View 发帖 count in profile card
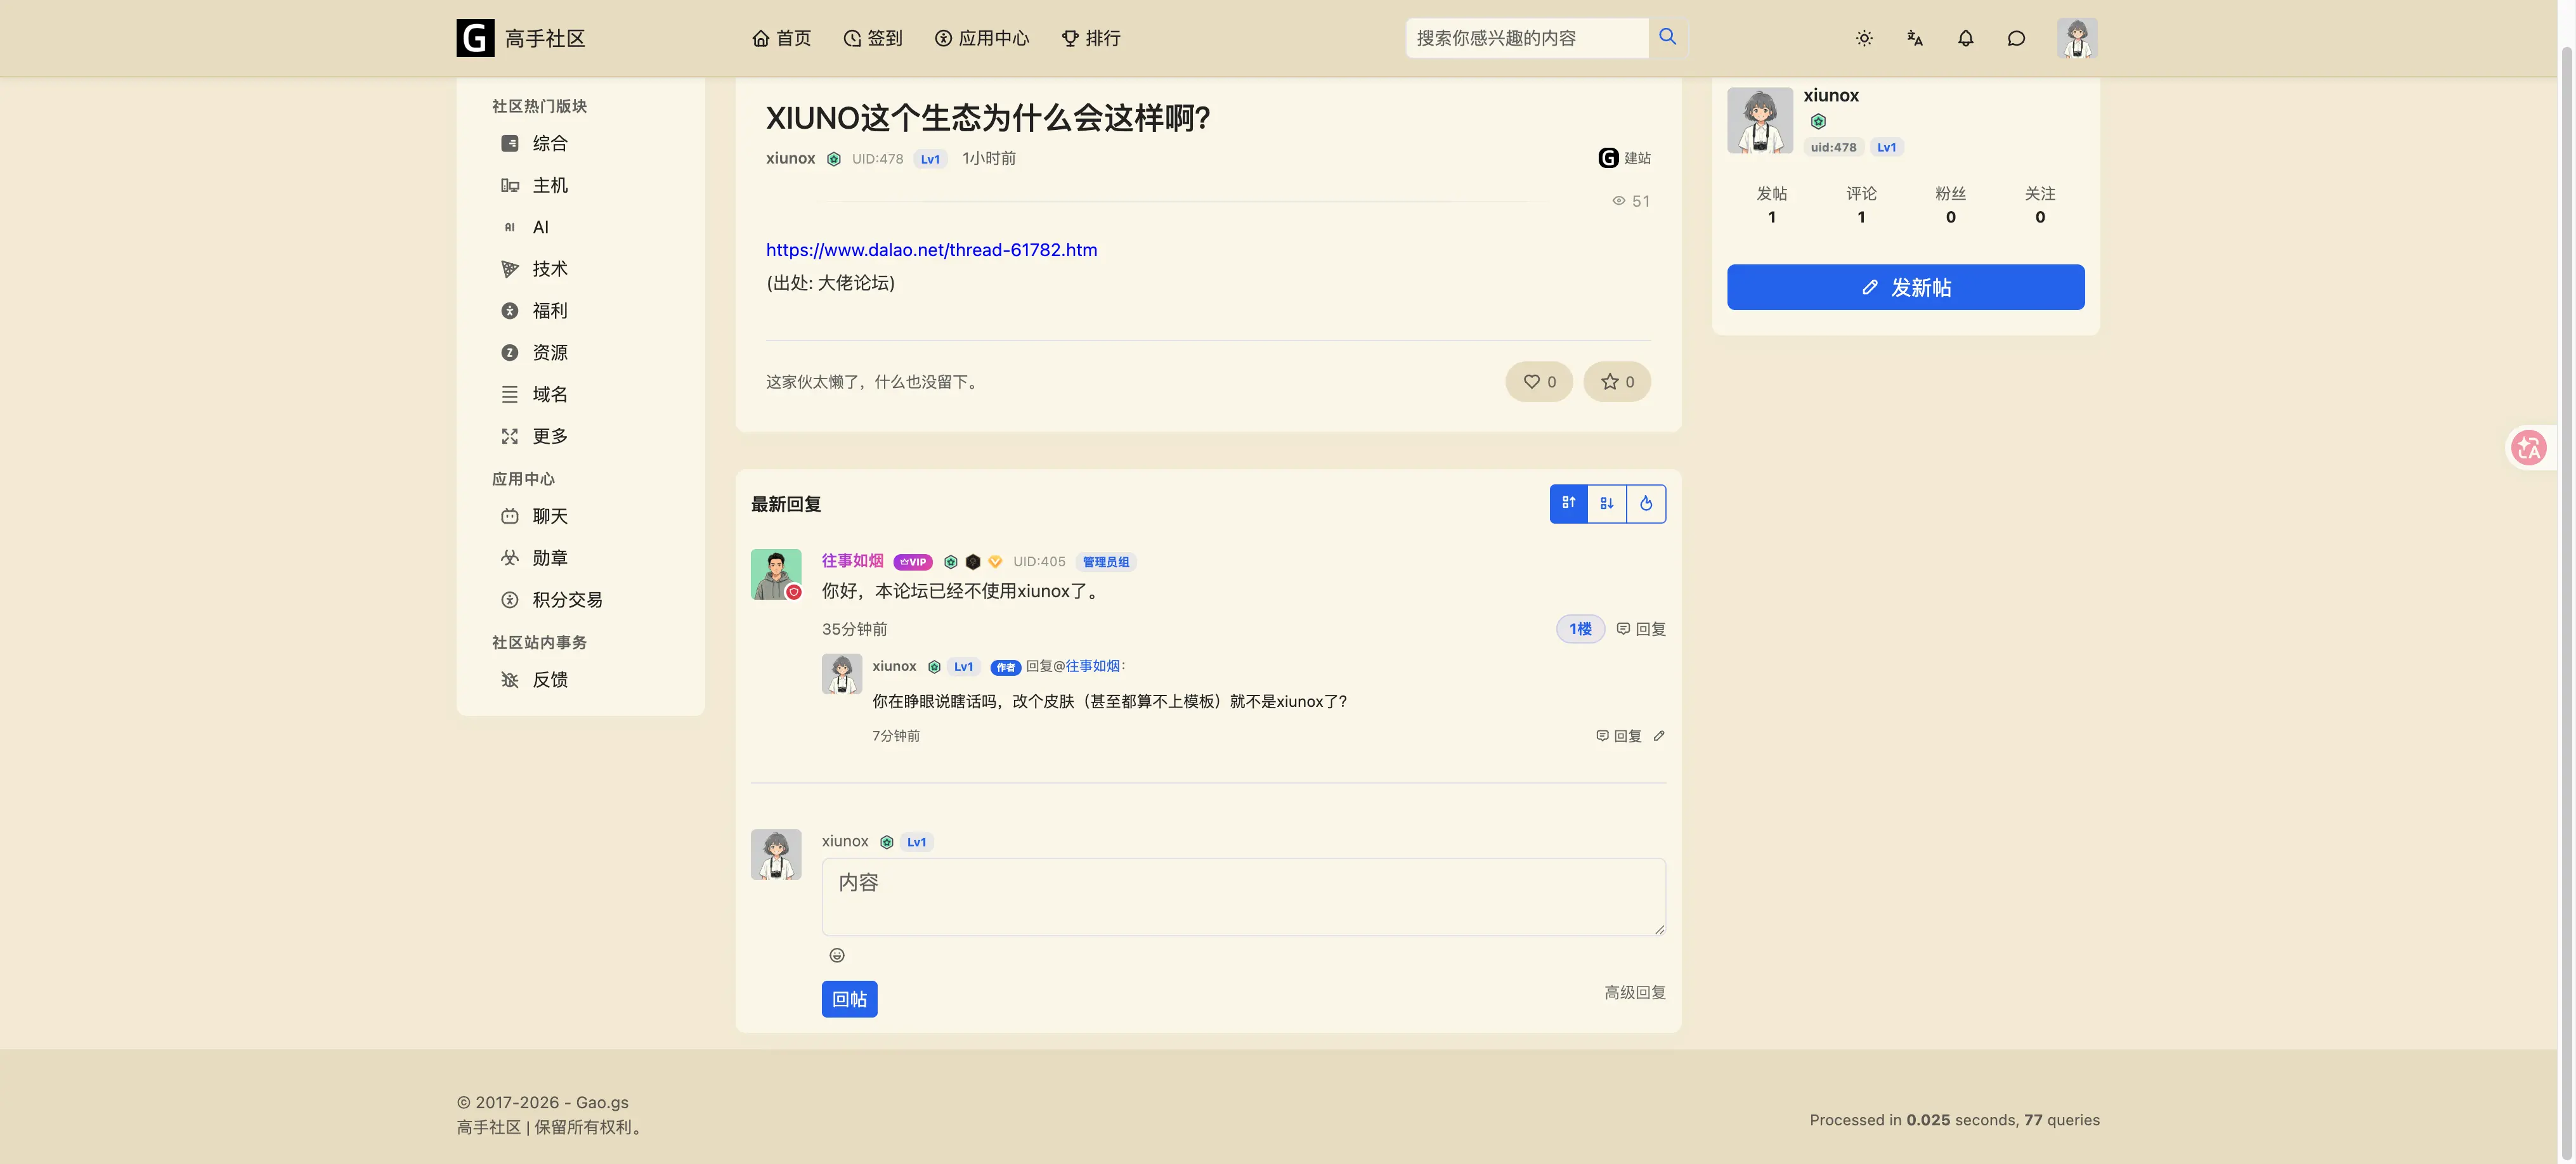 pos(1772,205)
